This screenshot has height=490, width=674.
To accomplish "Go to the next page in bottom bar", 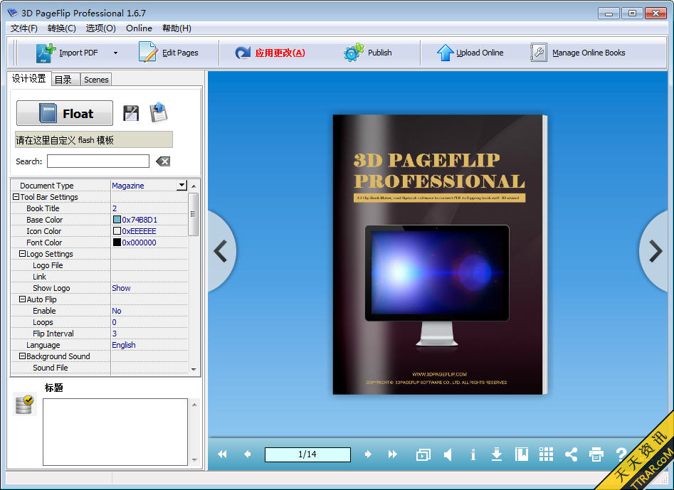I will (x=368, y=454).
